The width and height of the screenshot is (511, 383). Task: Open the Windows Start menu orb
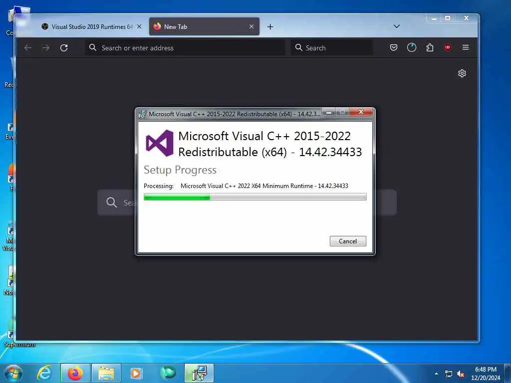[13, 373]
